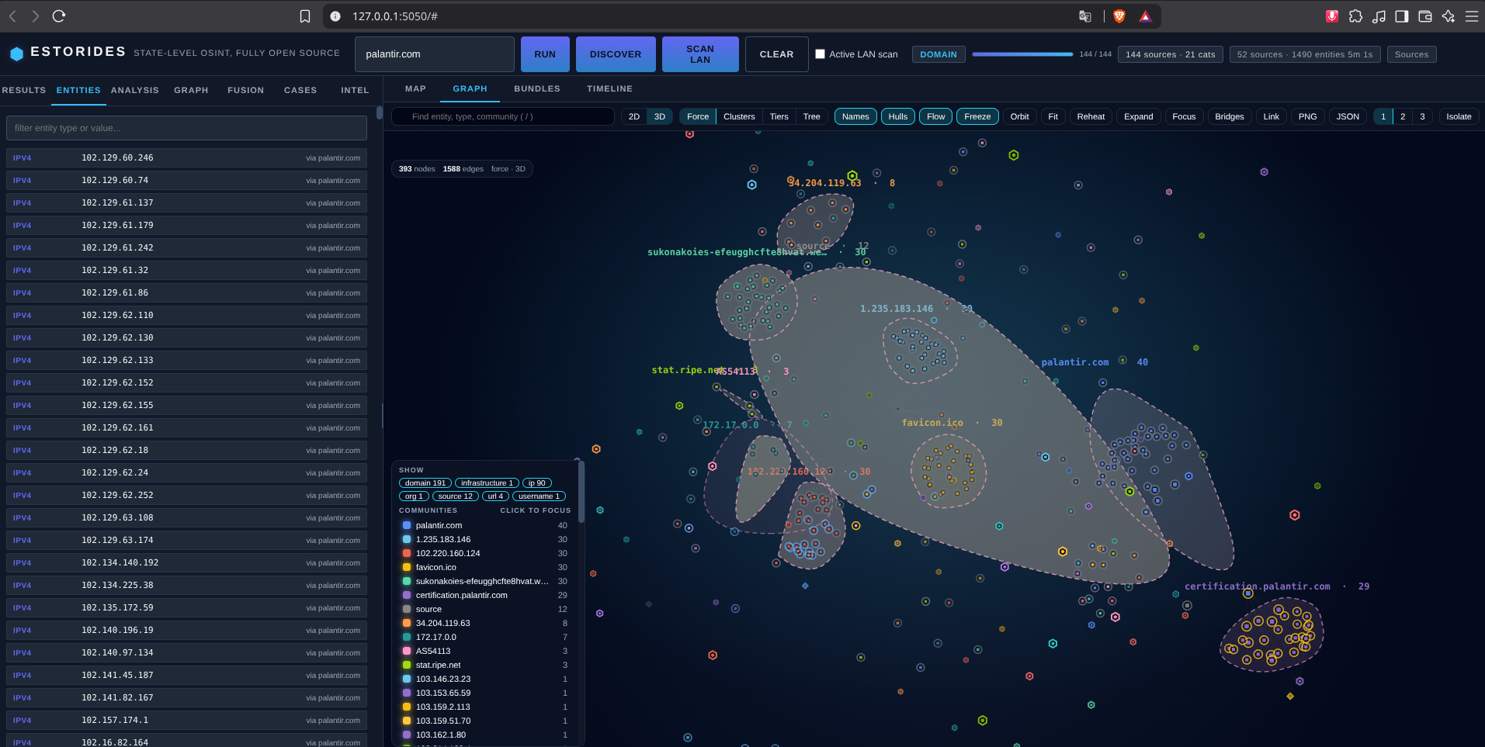
Task: Open the translate page icon
Action: pos(1085,16)
